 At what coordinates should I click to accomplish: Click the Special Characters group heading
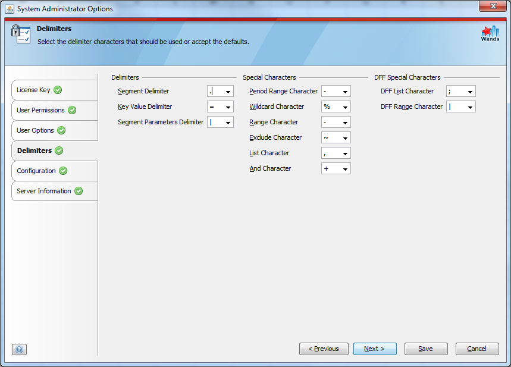[269, 77]
